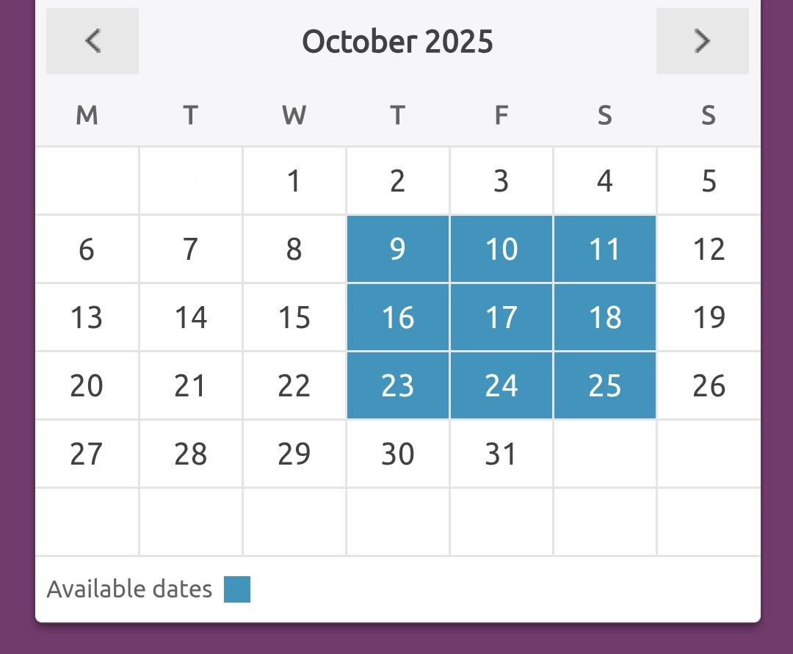Click unavailable date October 15
The height and width of the screenshot is (654, 793).
point(294,317)
